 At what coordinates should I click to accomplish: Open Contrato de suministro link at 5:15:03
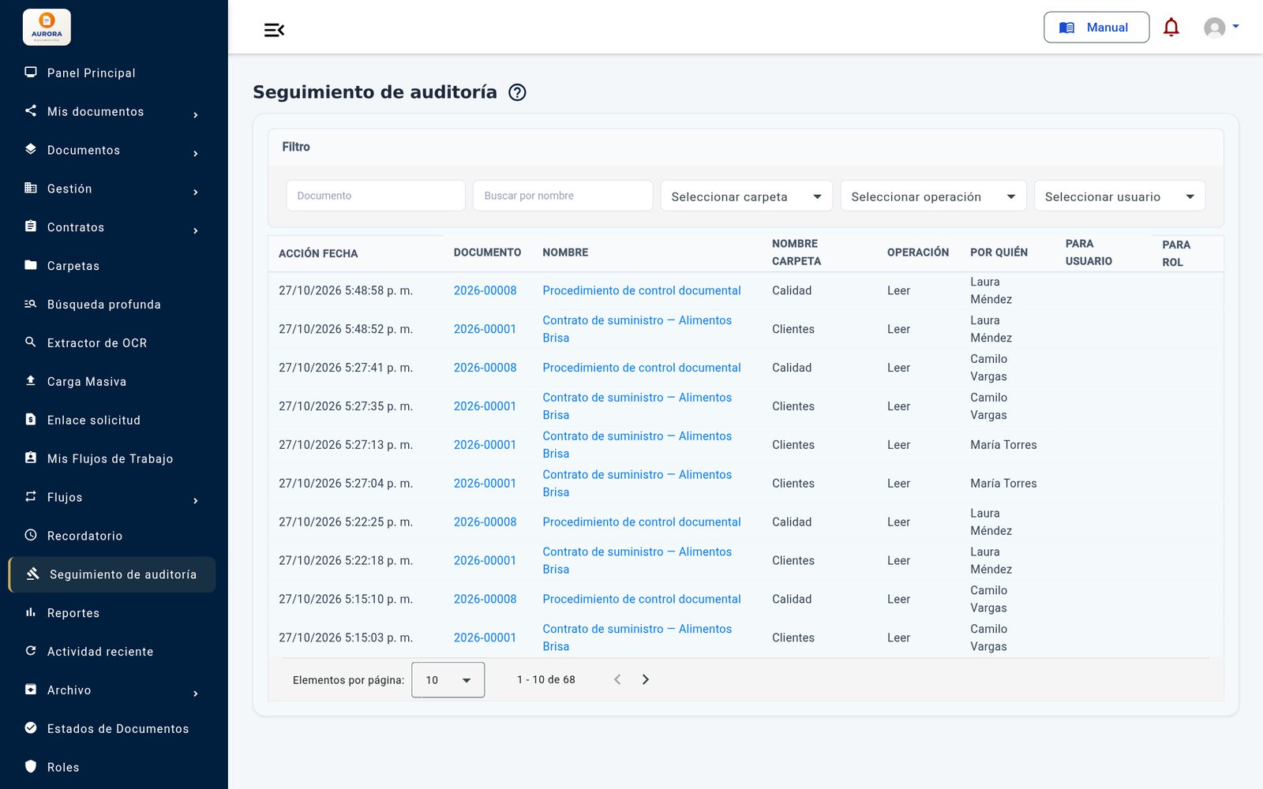637,638
